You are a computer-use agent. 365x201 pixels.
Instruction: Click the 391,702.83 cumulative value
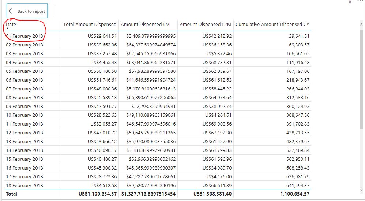[298, 124]
